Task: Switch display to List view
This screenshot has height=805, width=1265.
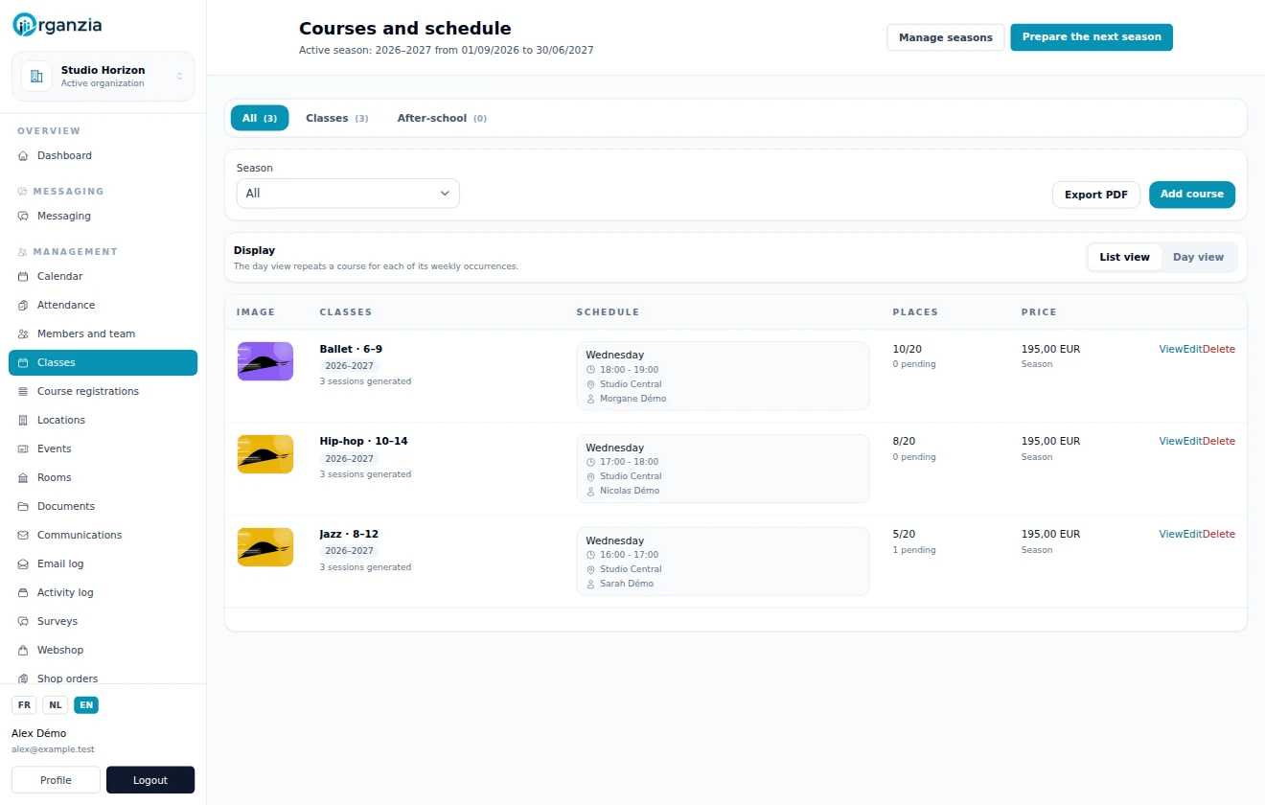Action: point(1124,257)
